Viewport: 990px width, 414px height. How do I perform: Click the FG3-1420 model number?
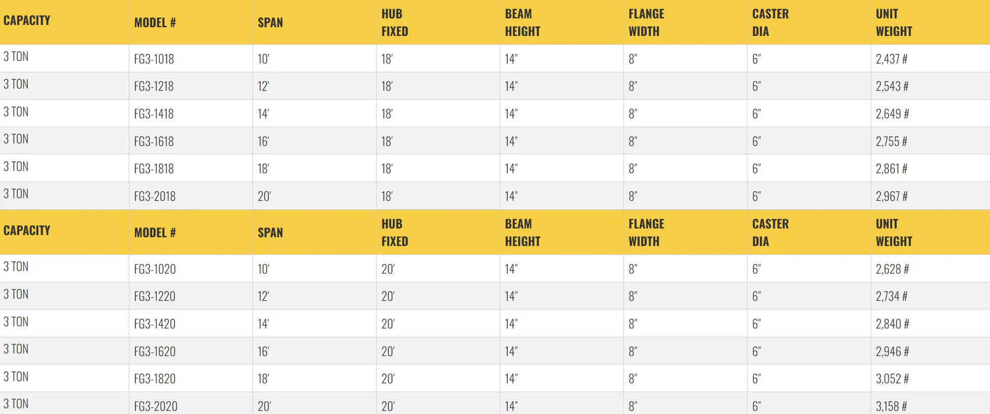[155, 324]
